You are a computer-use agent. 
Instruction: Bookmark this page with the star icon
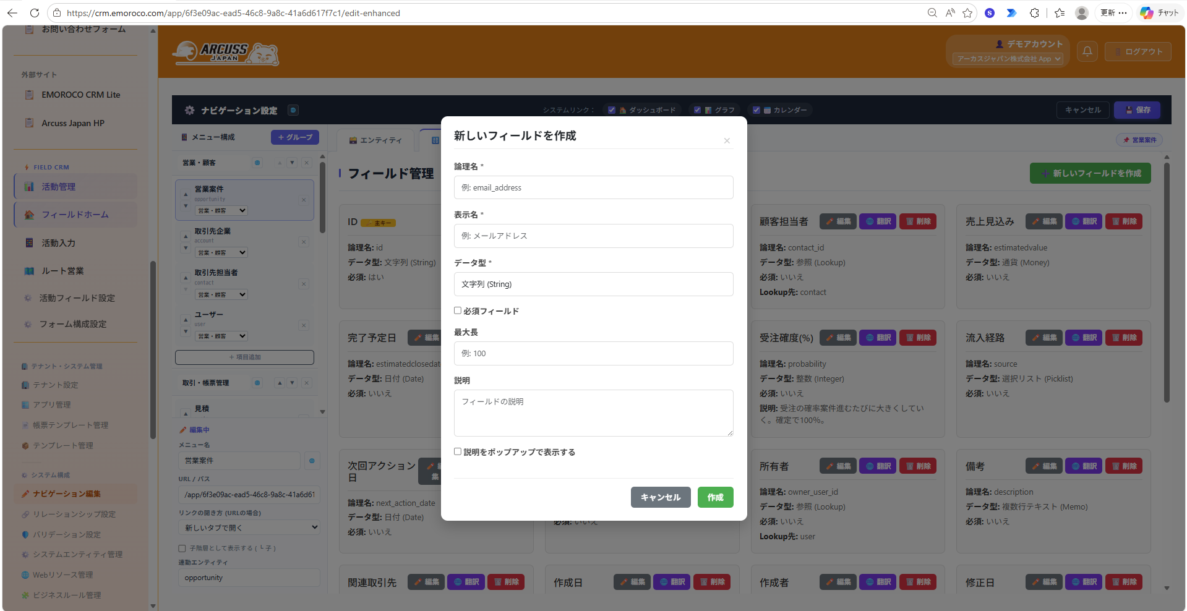[967, 13]
